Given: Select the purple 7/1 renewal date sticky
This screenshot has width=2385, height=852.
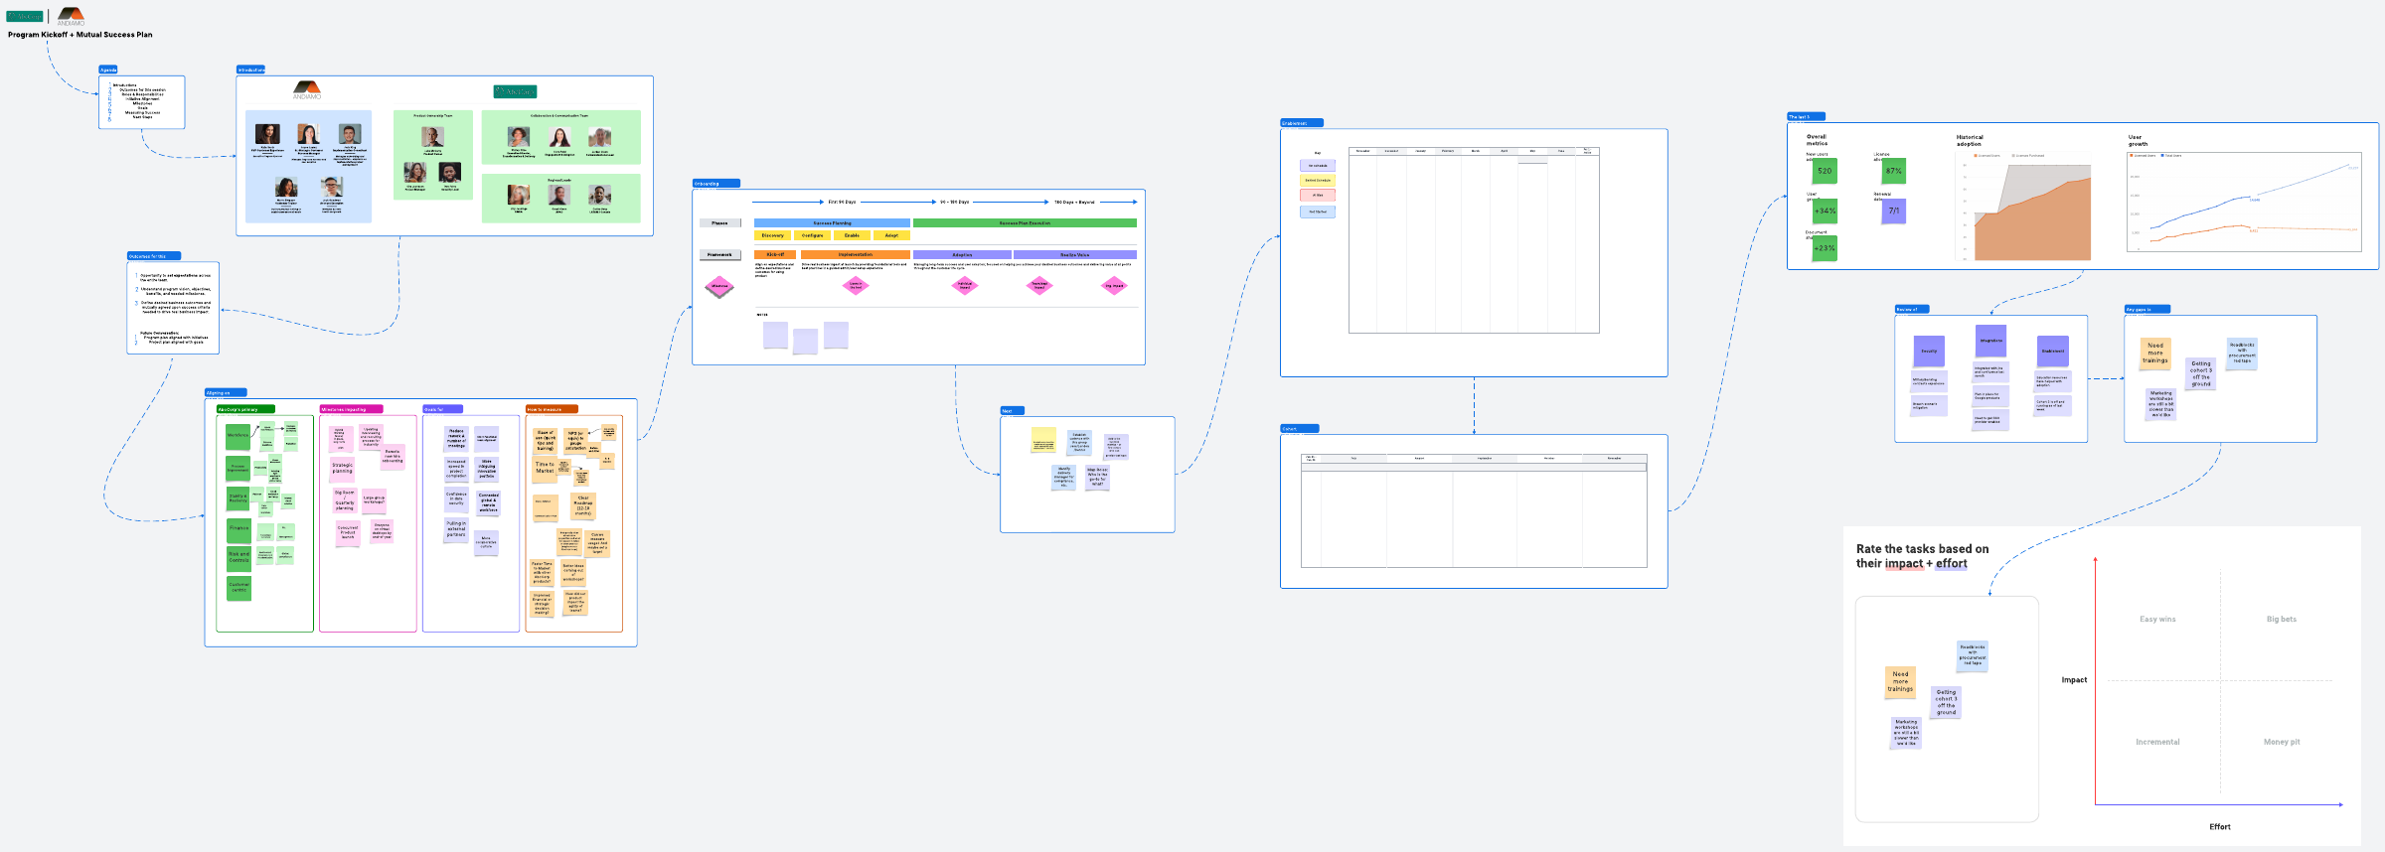Looking at the screenshot, I should click(1893, 211).
